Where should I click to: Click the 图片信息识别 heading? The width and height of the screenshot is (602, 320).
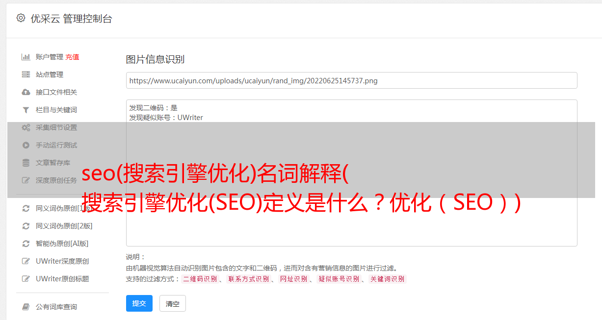pyautogui.click(x=155, y=59)
